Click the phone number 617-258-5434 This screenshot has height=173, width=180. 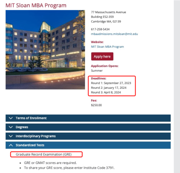[x=100, y=29]
